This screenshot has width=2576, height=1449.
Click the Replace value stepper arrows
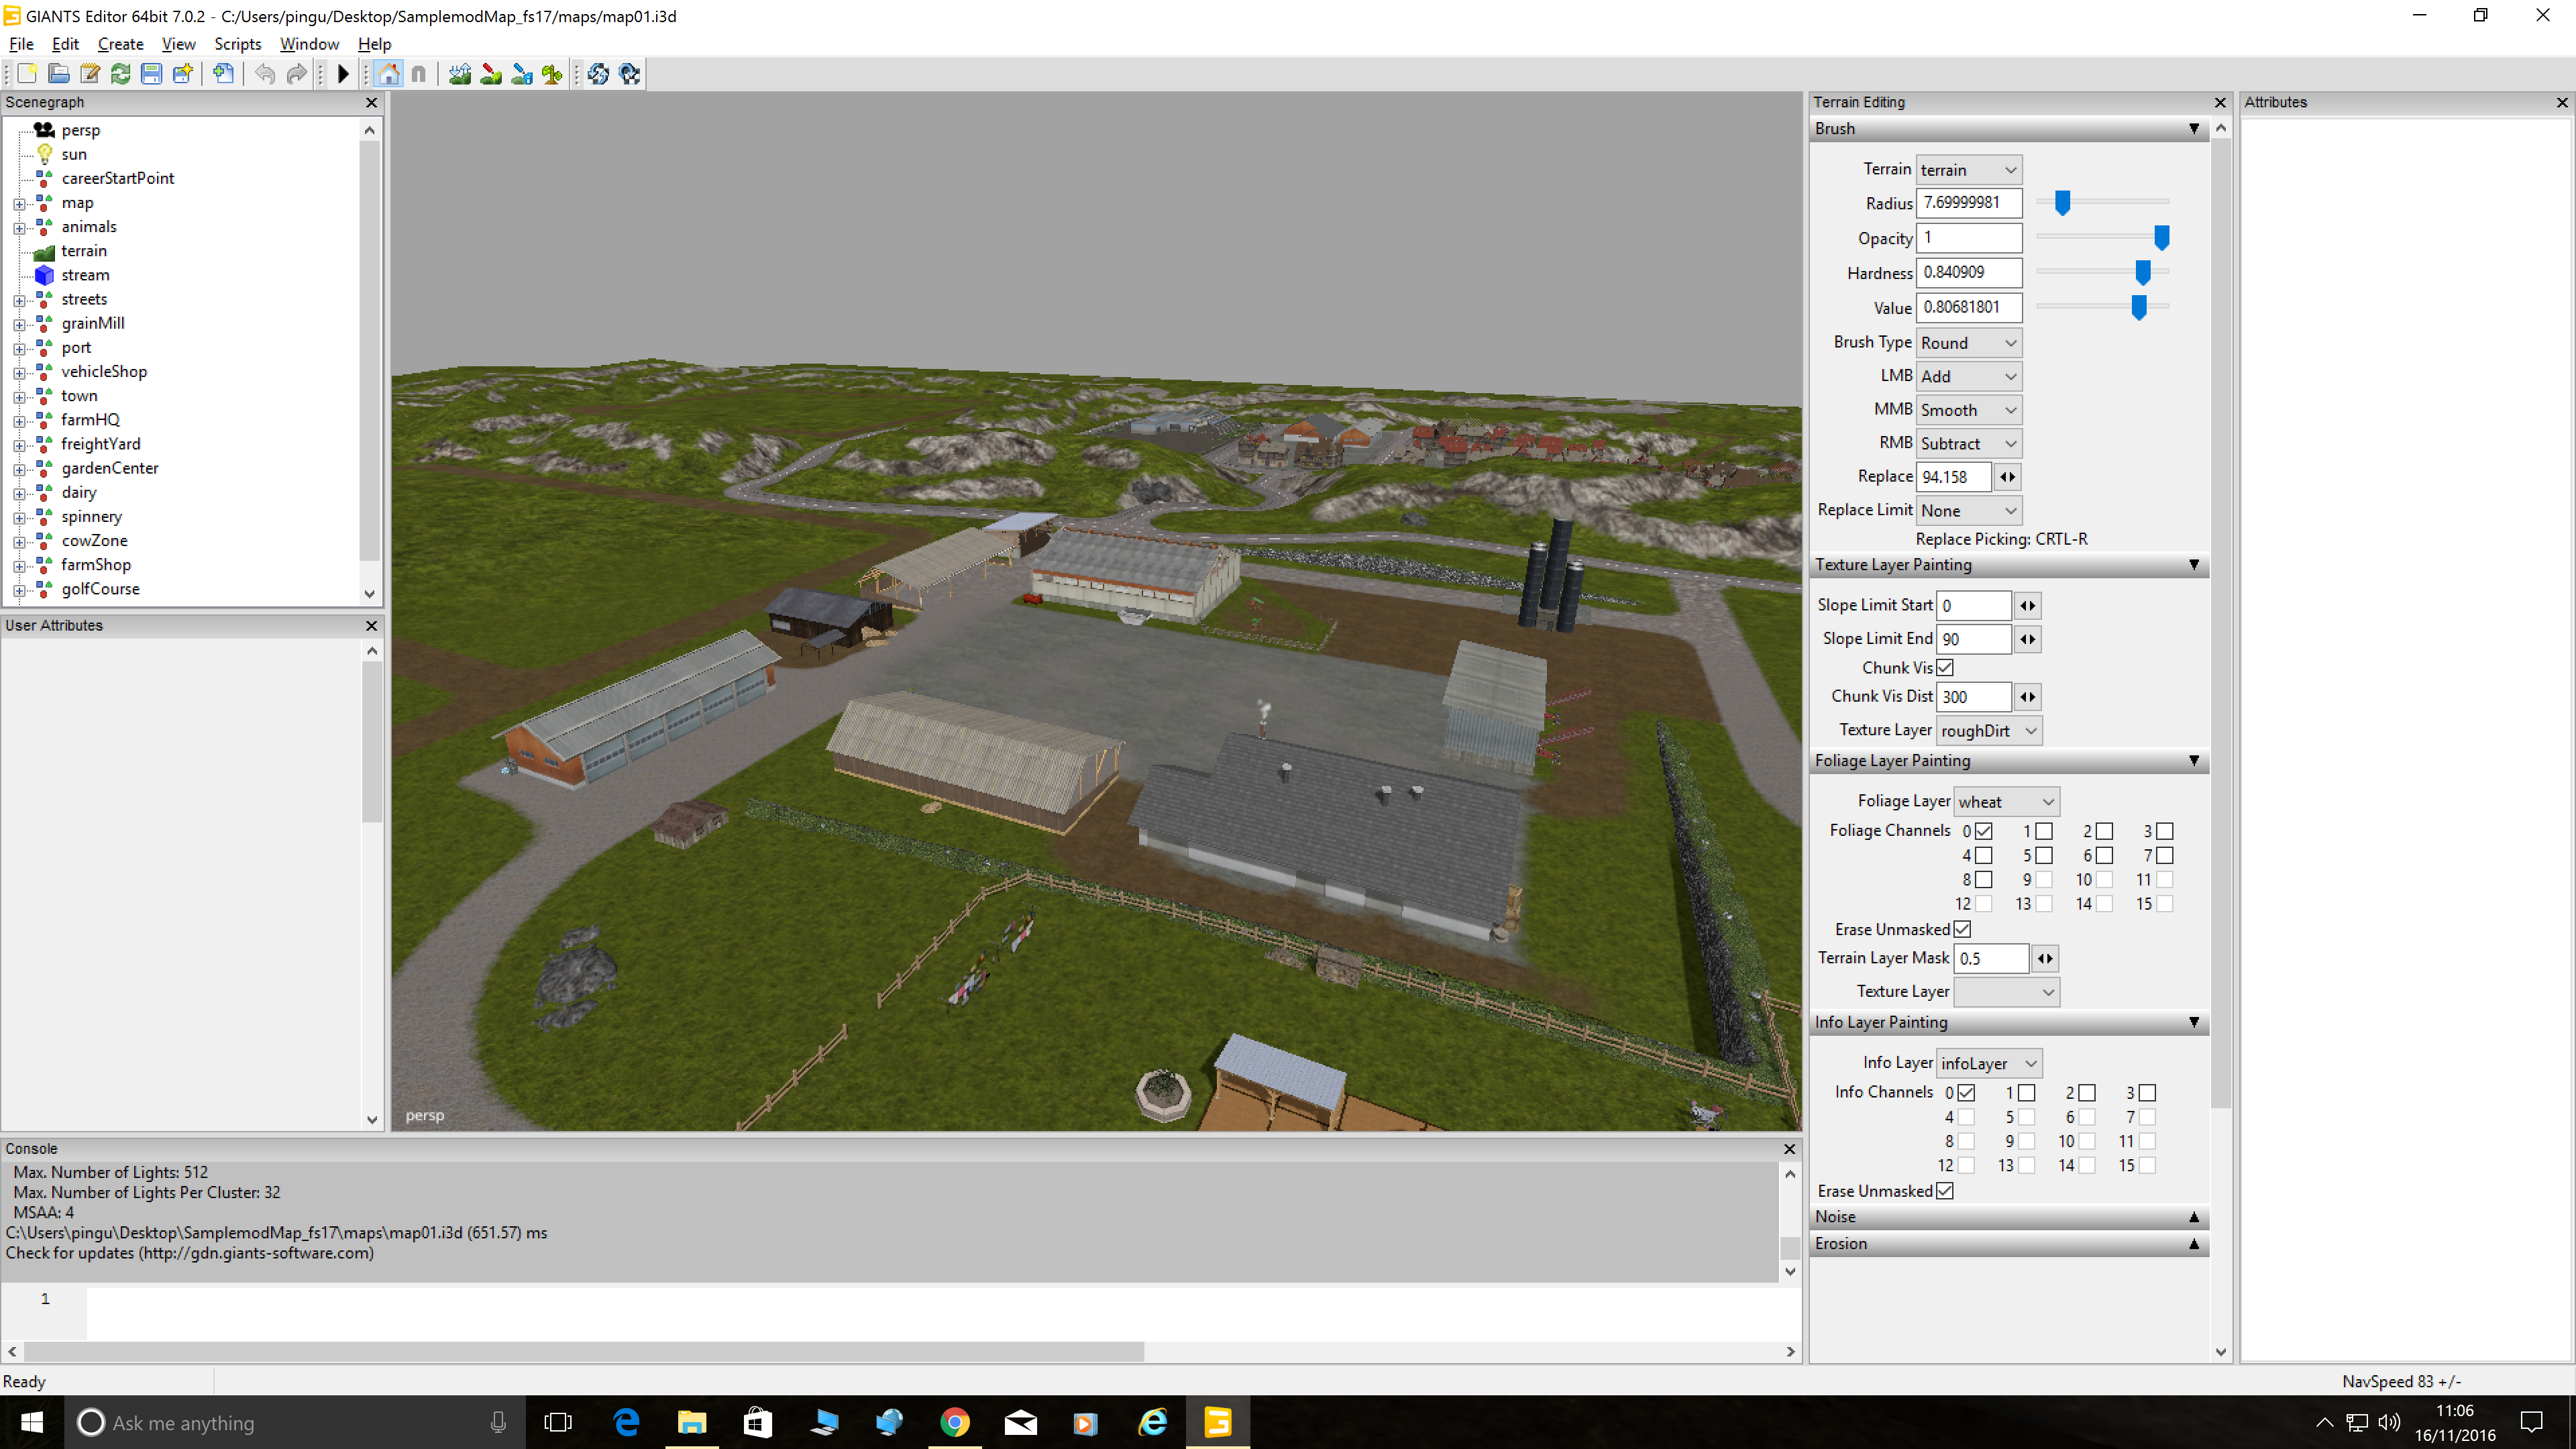click(x=2007, y=477)
